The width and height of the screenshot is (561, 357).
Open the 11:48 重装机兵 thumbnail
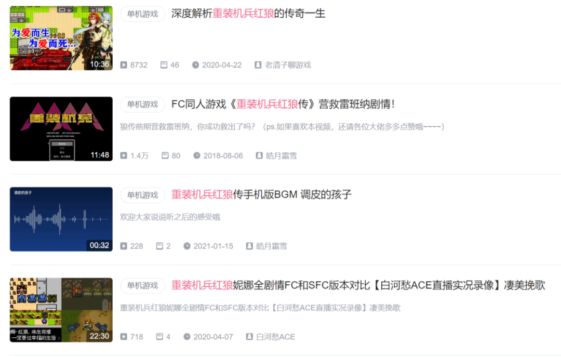tap(61, 128)
